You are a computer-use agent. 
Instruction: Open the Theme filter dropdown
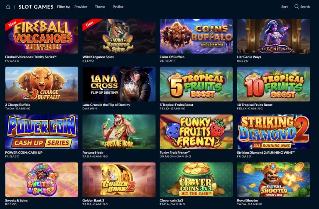(100, 7)
